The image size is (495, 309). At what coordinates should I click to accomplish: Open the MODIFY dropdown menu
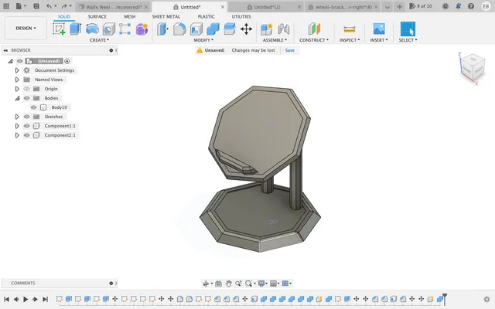203,40
